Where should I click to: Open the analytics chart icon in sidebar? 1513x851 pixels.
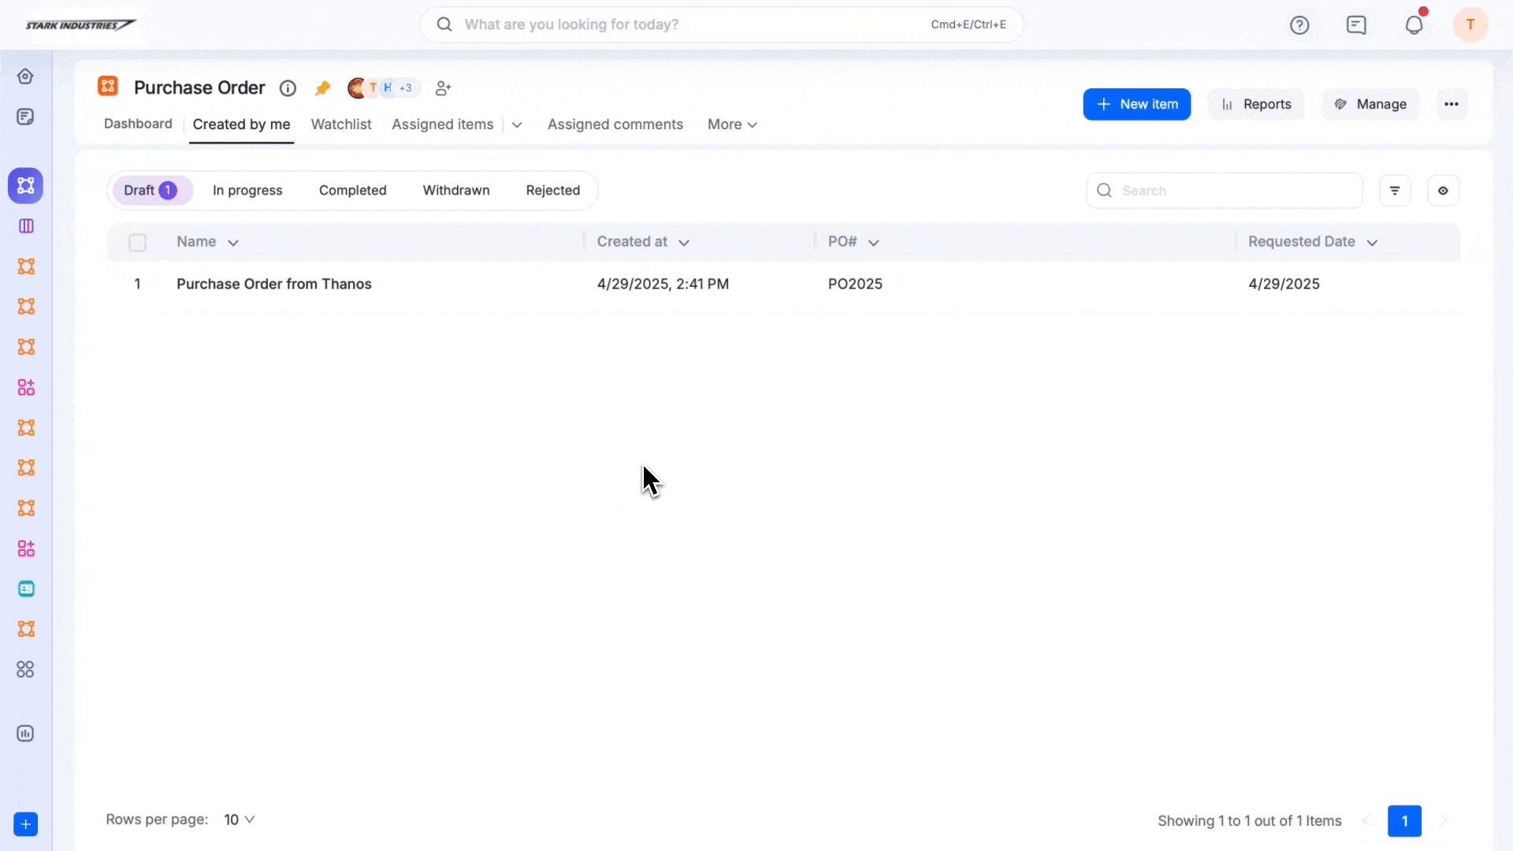[x=25, y=734]
